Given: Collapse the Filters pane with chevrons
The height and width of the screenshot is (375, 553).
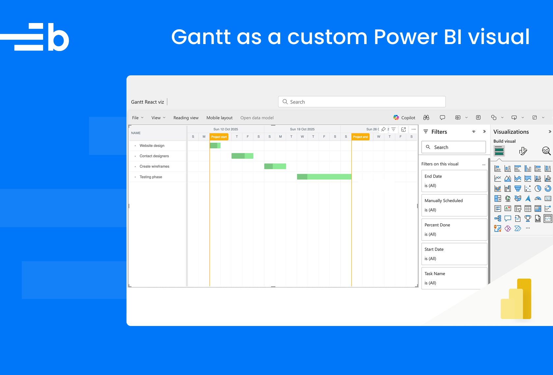Looking at the screenshot, I should coord(484,132).
